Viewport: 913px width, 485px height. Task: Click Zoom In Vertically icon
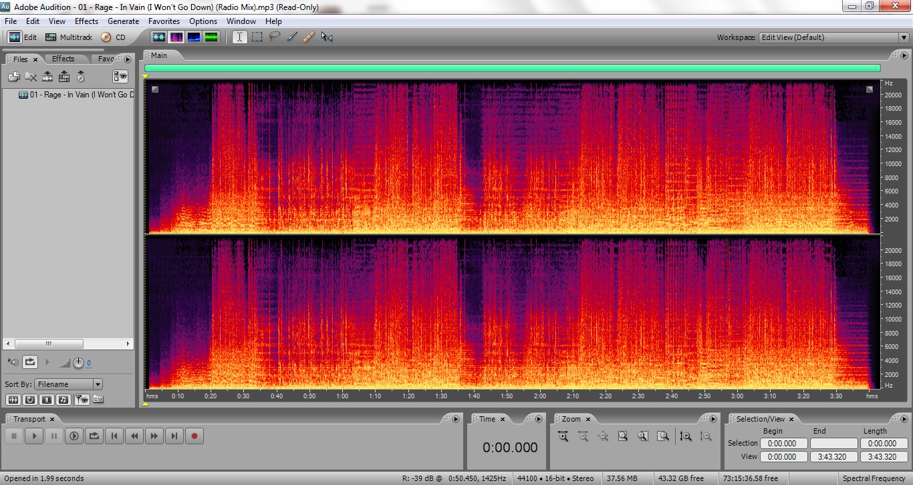tap(686, 436)
